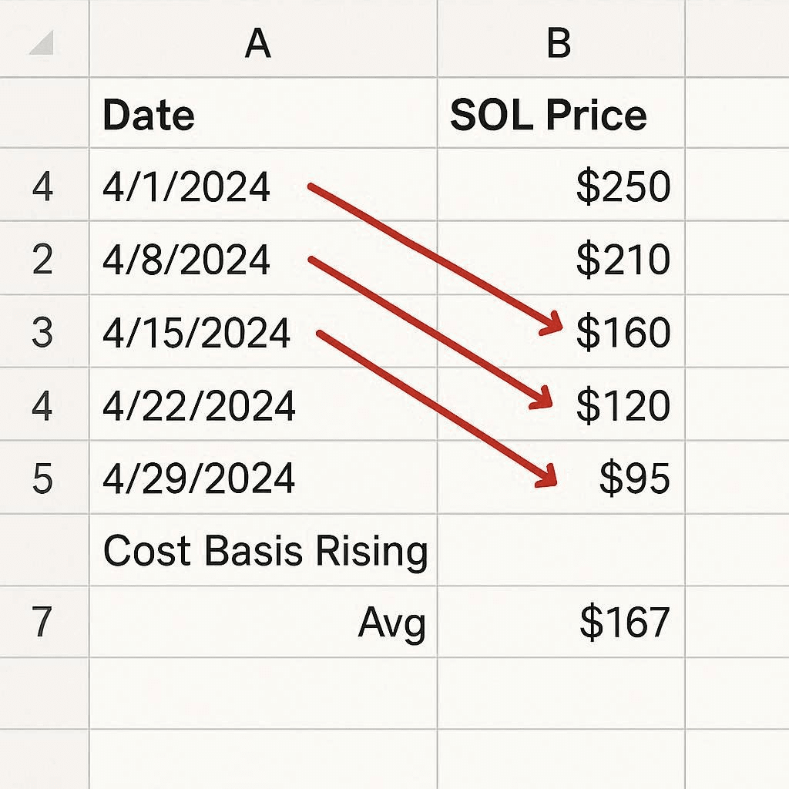Click the $167 average cell
This screenshot has width=789, height=789.
tap(624, 623)
